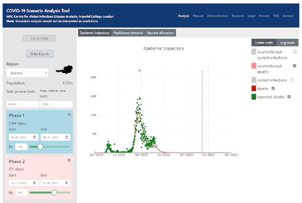302x203 pixels.
Task: Switch chart to Log scale
Action: (x=286, y=42)
